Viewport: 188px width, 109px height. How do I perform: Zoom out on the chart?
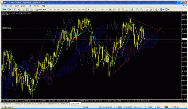(x=142, y=9)
